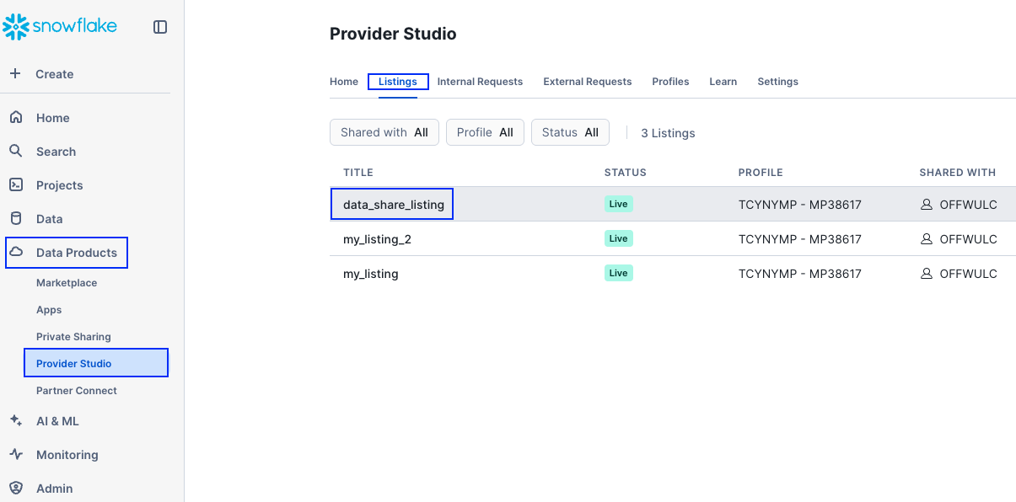
Task: Open the Shared with filter dropdown
Action: click(x=384, y=132)
